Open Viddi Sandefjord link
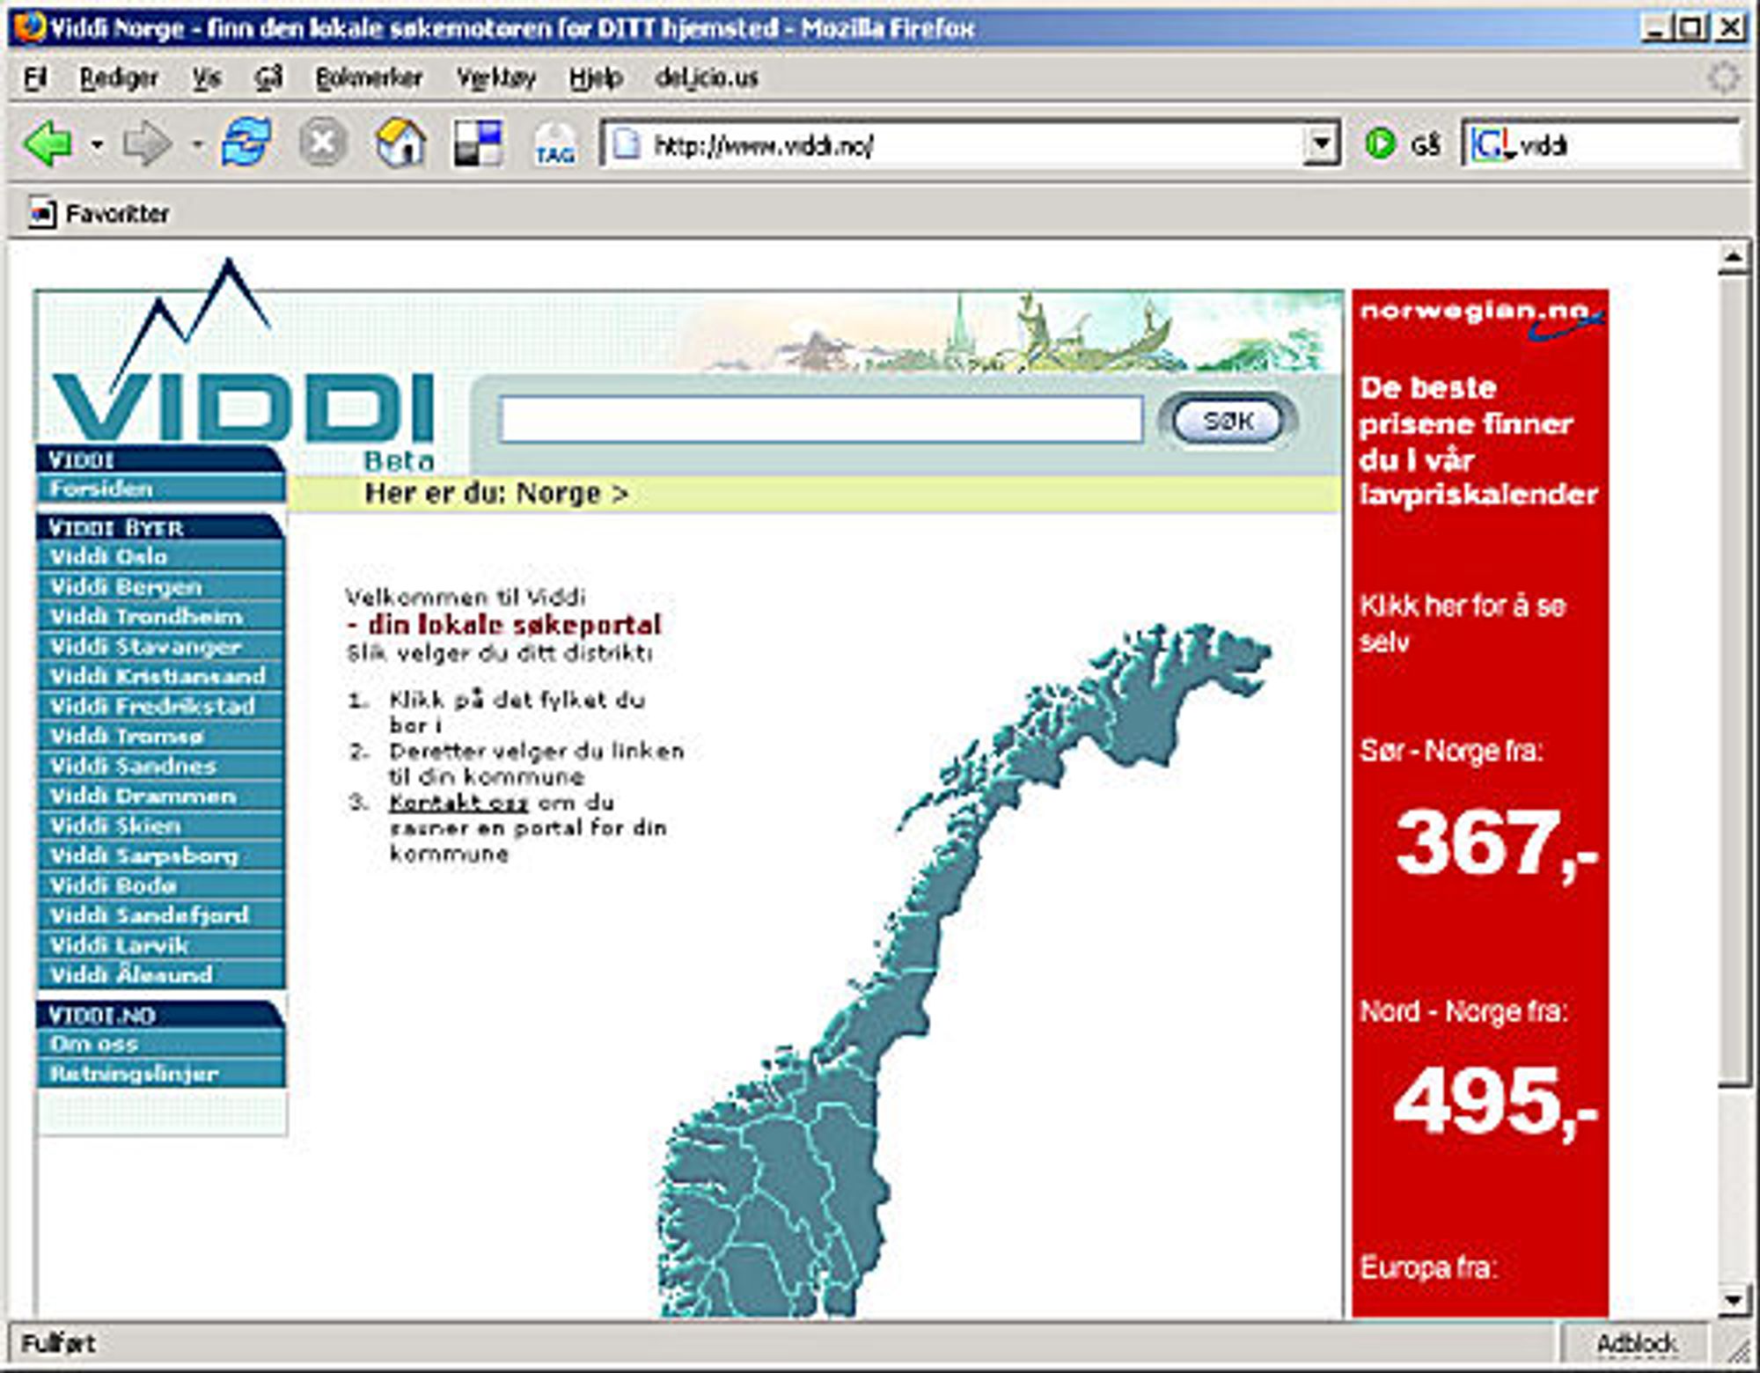The height and width of the screenshot is (1373, 1760). [161, 915]
